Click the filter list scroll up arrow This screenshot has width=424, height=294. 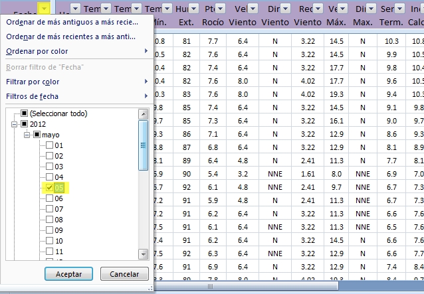tap(144, 114)
